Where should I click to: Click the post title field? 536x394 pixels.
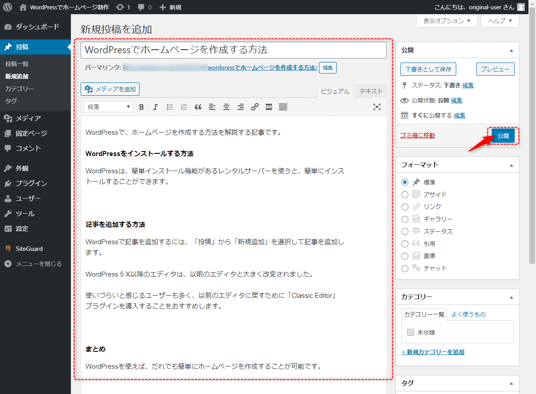click(233, 50)
